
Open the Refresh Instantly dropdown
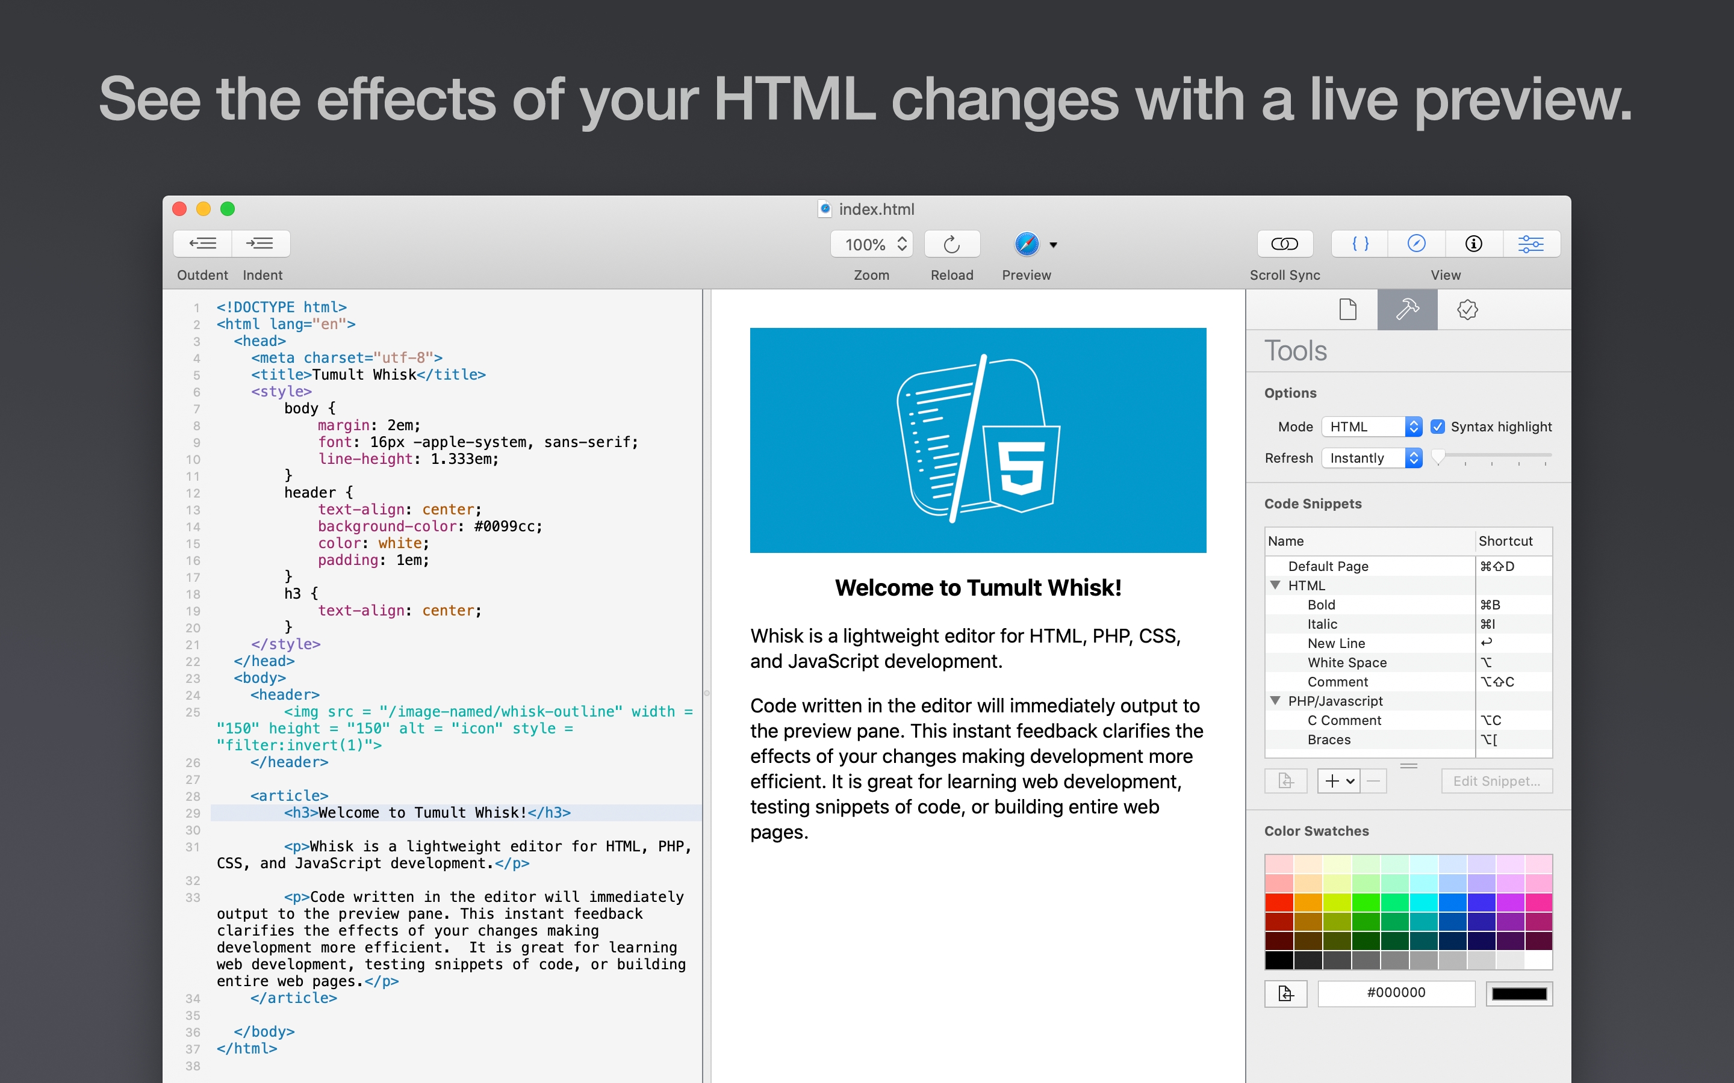pos(1371,458)
